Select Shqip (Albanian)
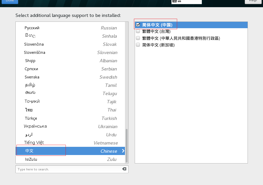Viewport: 263px width, 185px height. [x=70, y=60]
